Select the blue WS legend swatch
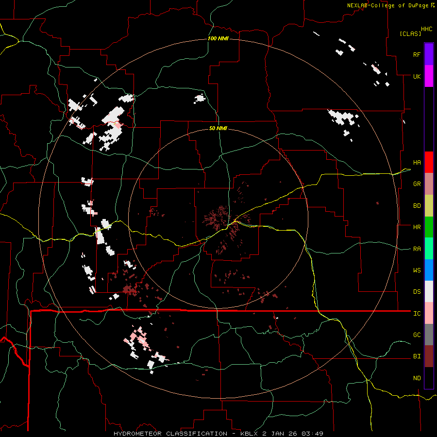The width and height of the screenshot is (437, 437). coord(429,270)
